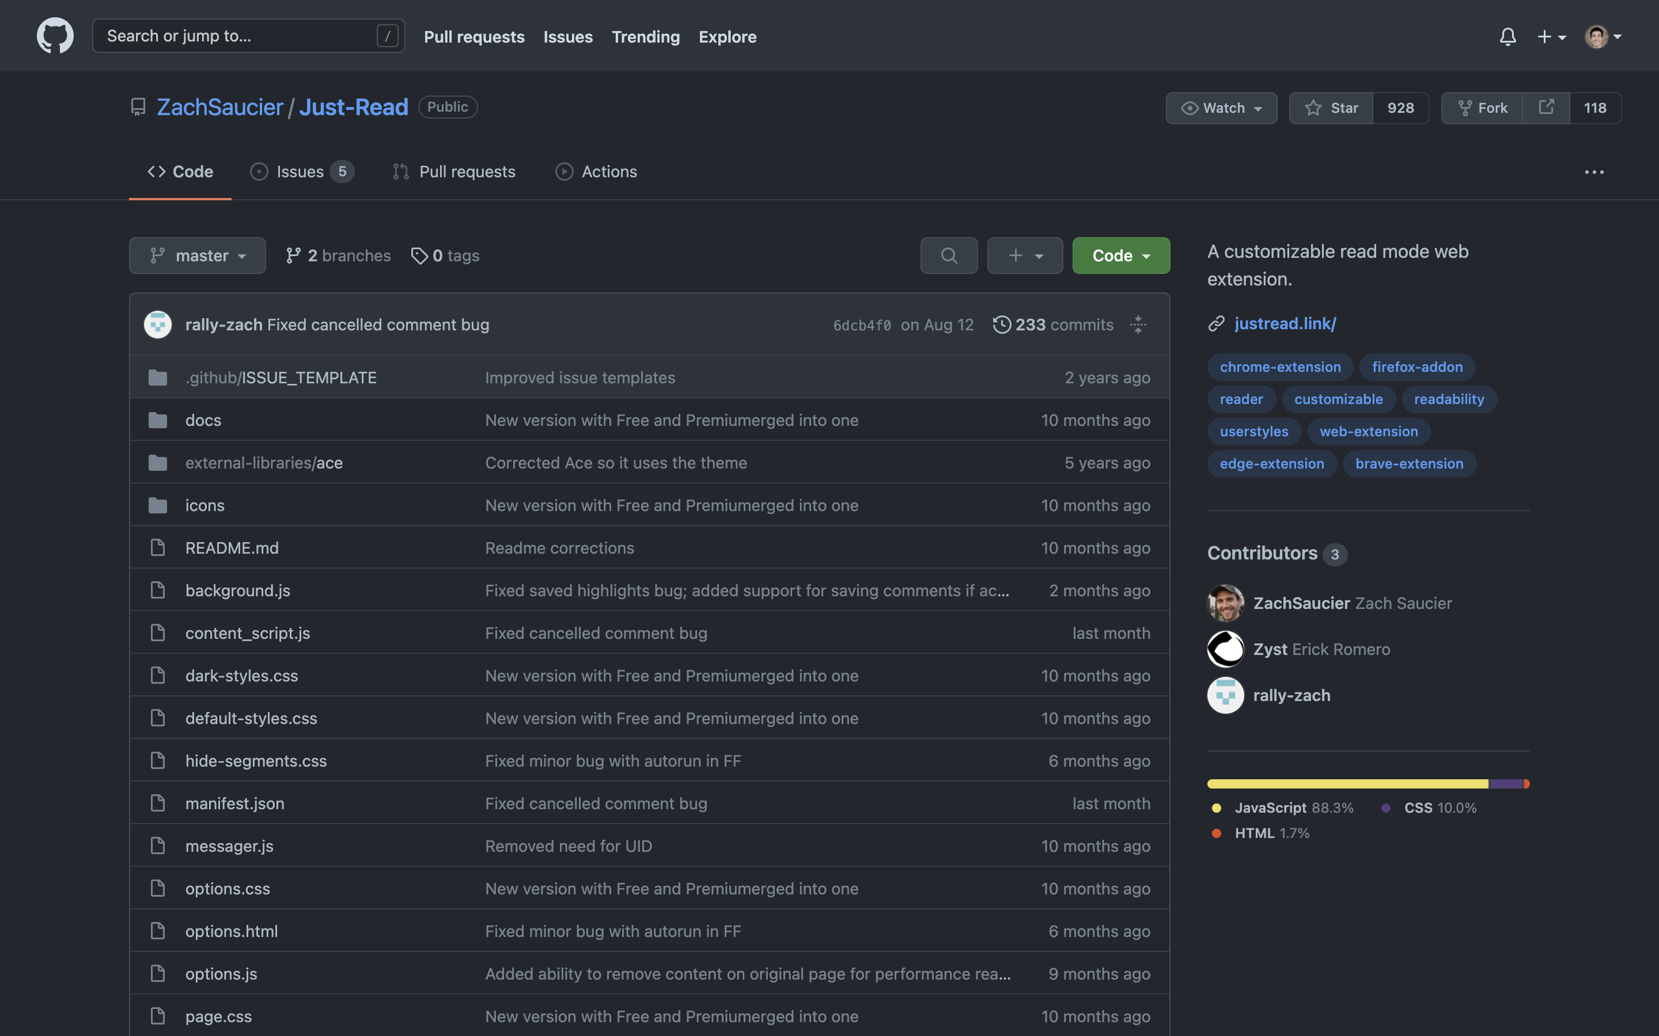Click rally-zach commit author avatar
Screen dimensions: 1659x1036
tap(158, 324)
